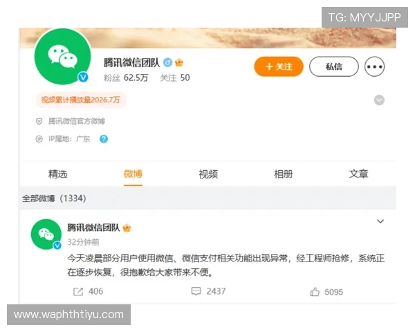Expand the post options dropdown chevron
The height and width of the screenshot is (332, 415).
tap(380, 221)
